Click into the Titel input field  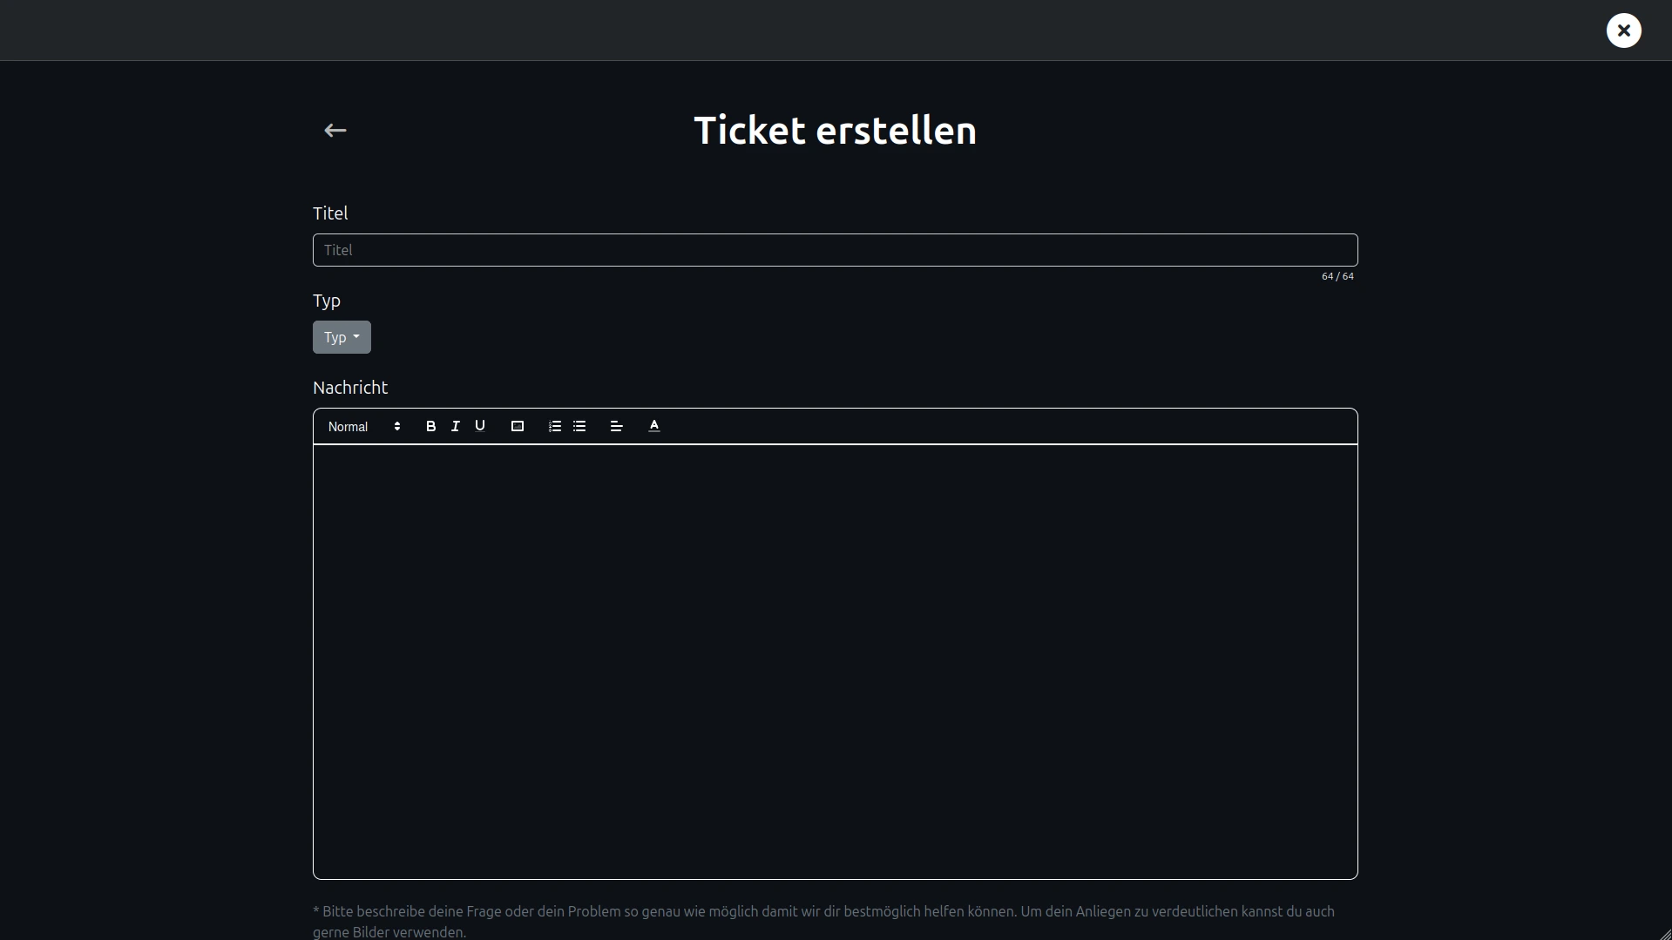point(835,250)
